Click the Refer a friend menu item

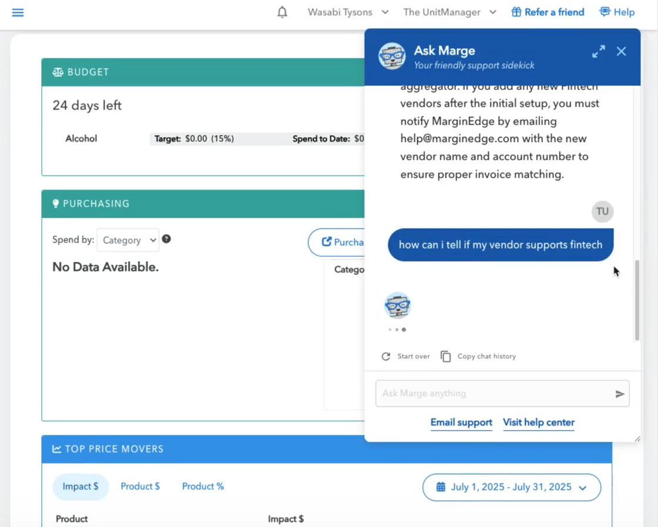pyautogui.click(x=547, y=12)
